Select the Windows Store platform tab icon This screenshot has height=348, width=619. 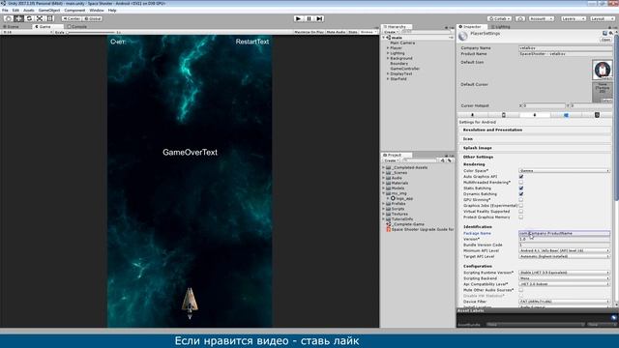tap(566, 115)
